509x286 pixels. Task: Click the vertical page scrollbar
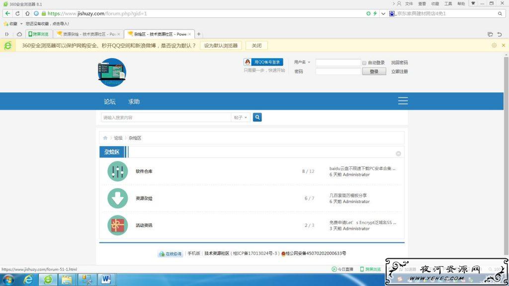pyautogui.click(x=506, y=155)
